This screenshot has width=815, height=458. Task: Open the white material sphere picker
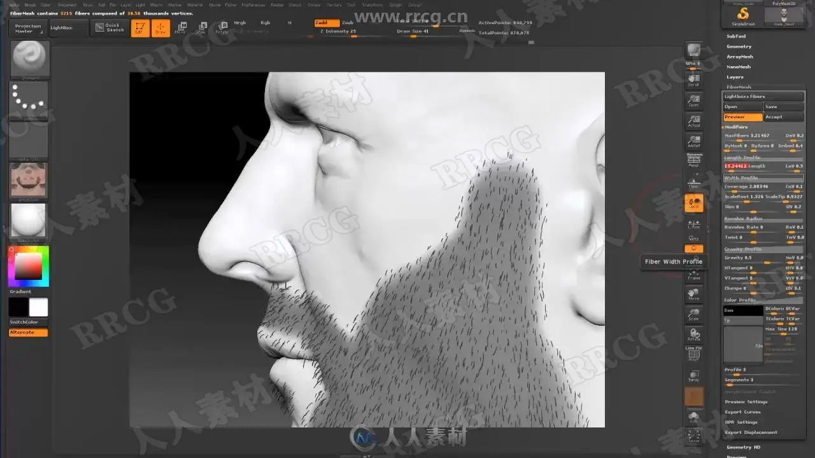pos(30,223)
